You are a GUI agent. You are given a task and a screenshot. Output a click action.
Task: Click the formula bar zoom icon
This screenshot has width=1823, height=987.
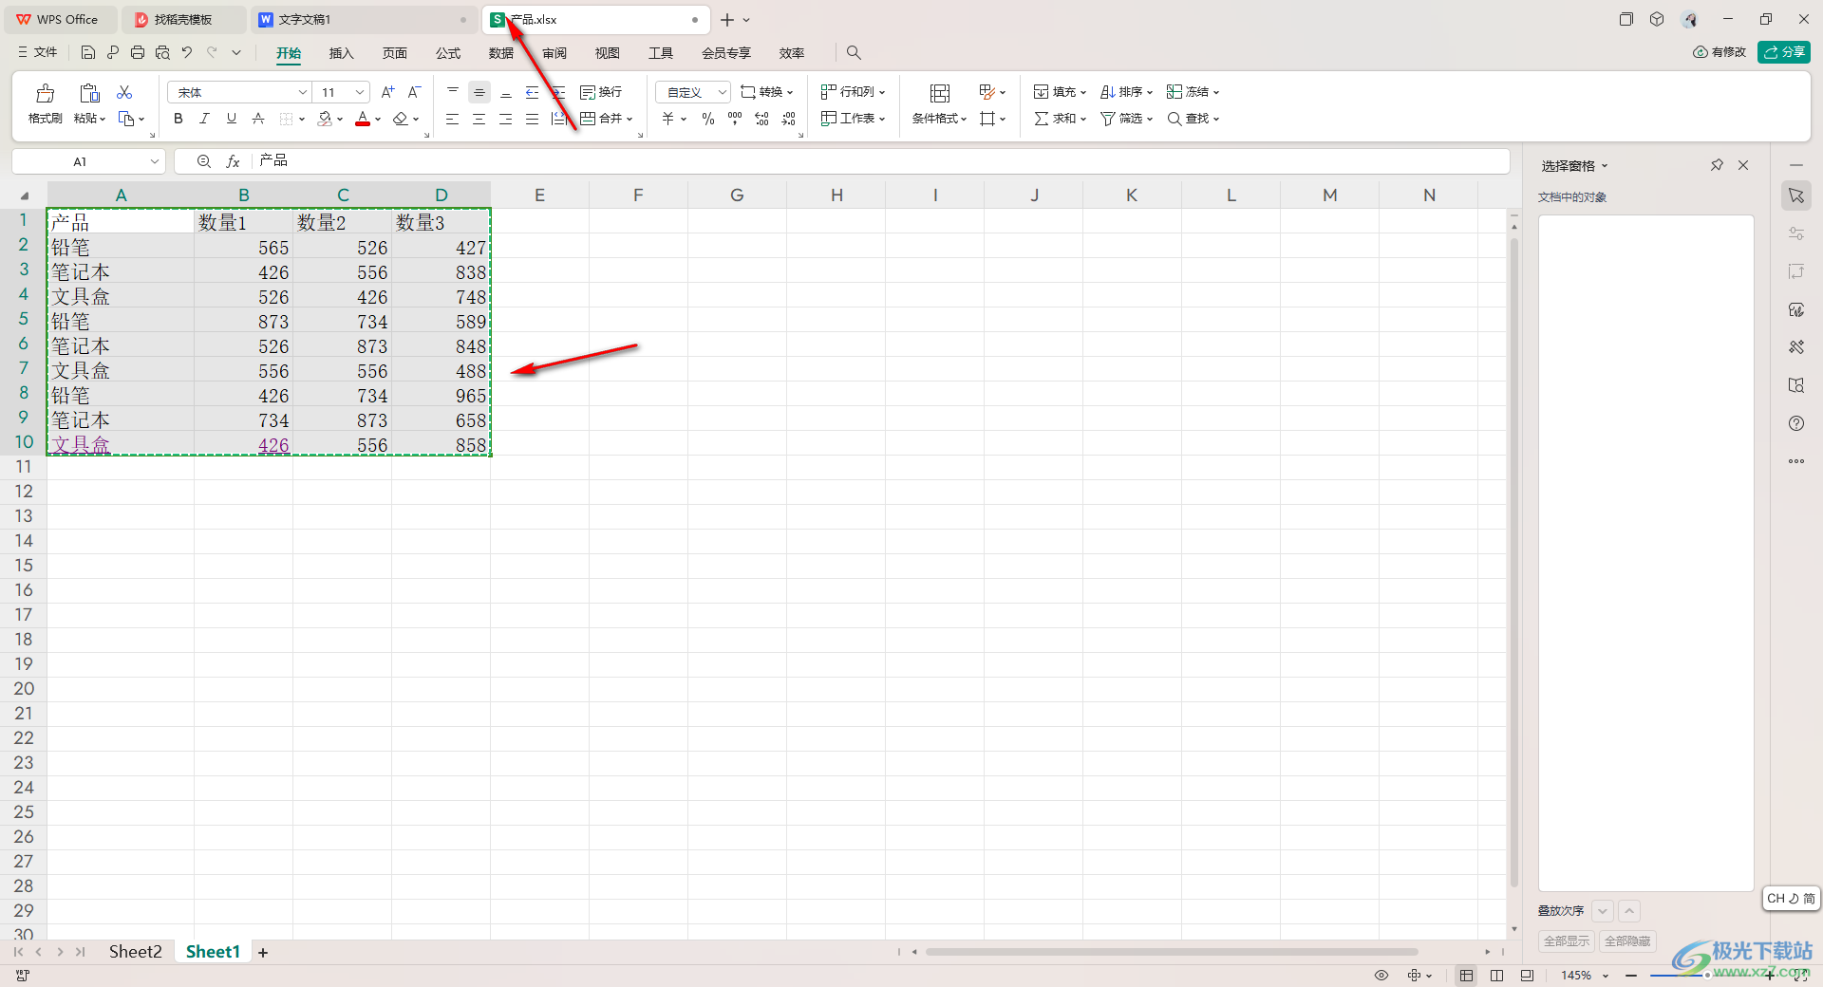tap(203, 161)
